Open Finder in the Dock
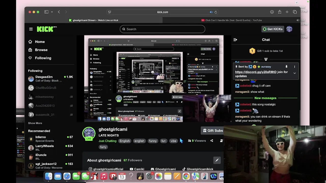Viewport: 326px width, 183px height. pos(49,176)
